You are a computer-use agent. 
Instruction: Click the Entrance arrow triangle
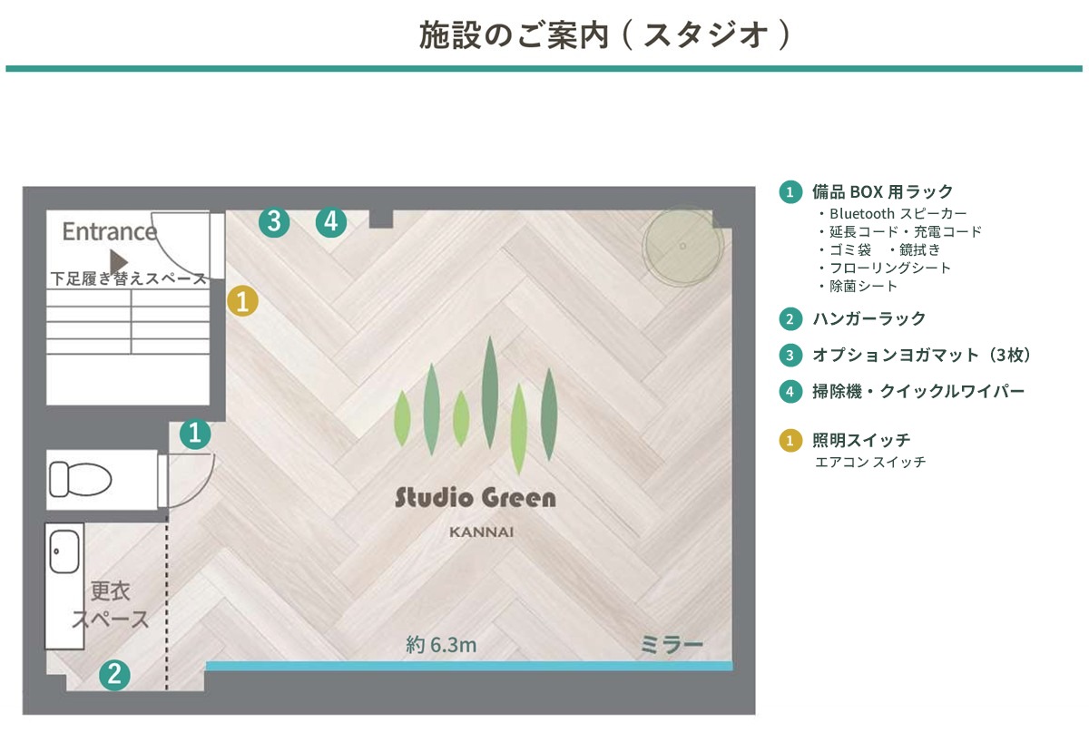point(119,261)
